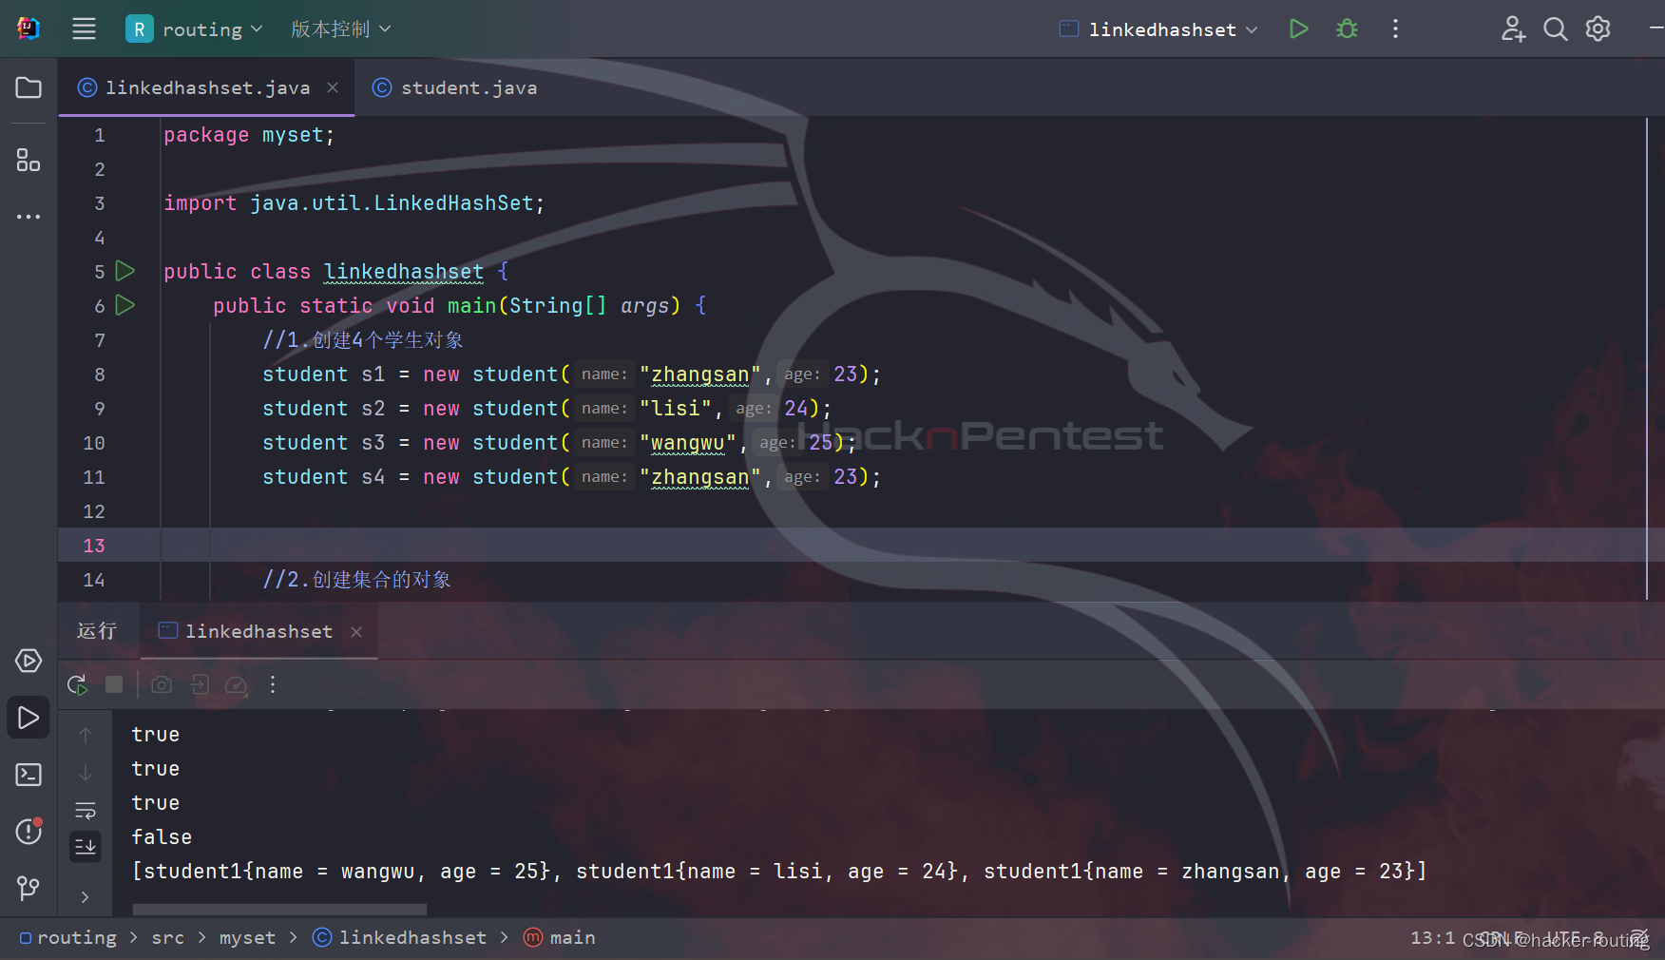Start debugging using the bug icon

click(1347, 29)
